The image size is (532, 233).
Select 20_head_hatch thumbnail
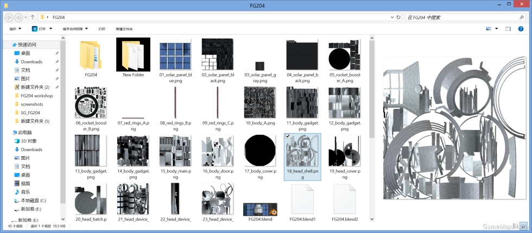coord(91,199)
